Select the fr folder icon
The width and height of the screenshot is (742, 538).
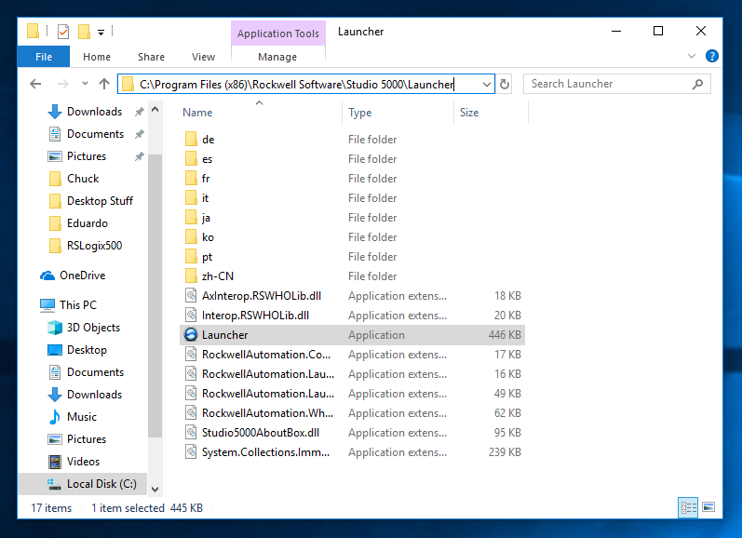pyautogui.click(x=191, y=179)
